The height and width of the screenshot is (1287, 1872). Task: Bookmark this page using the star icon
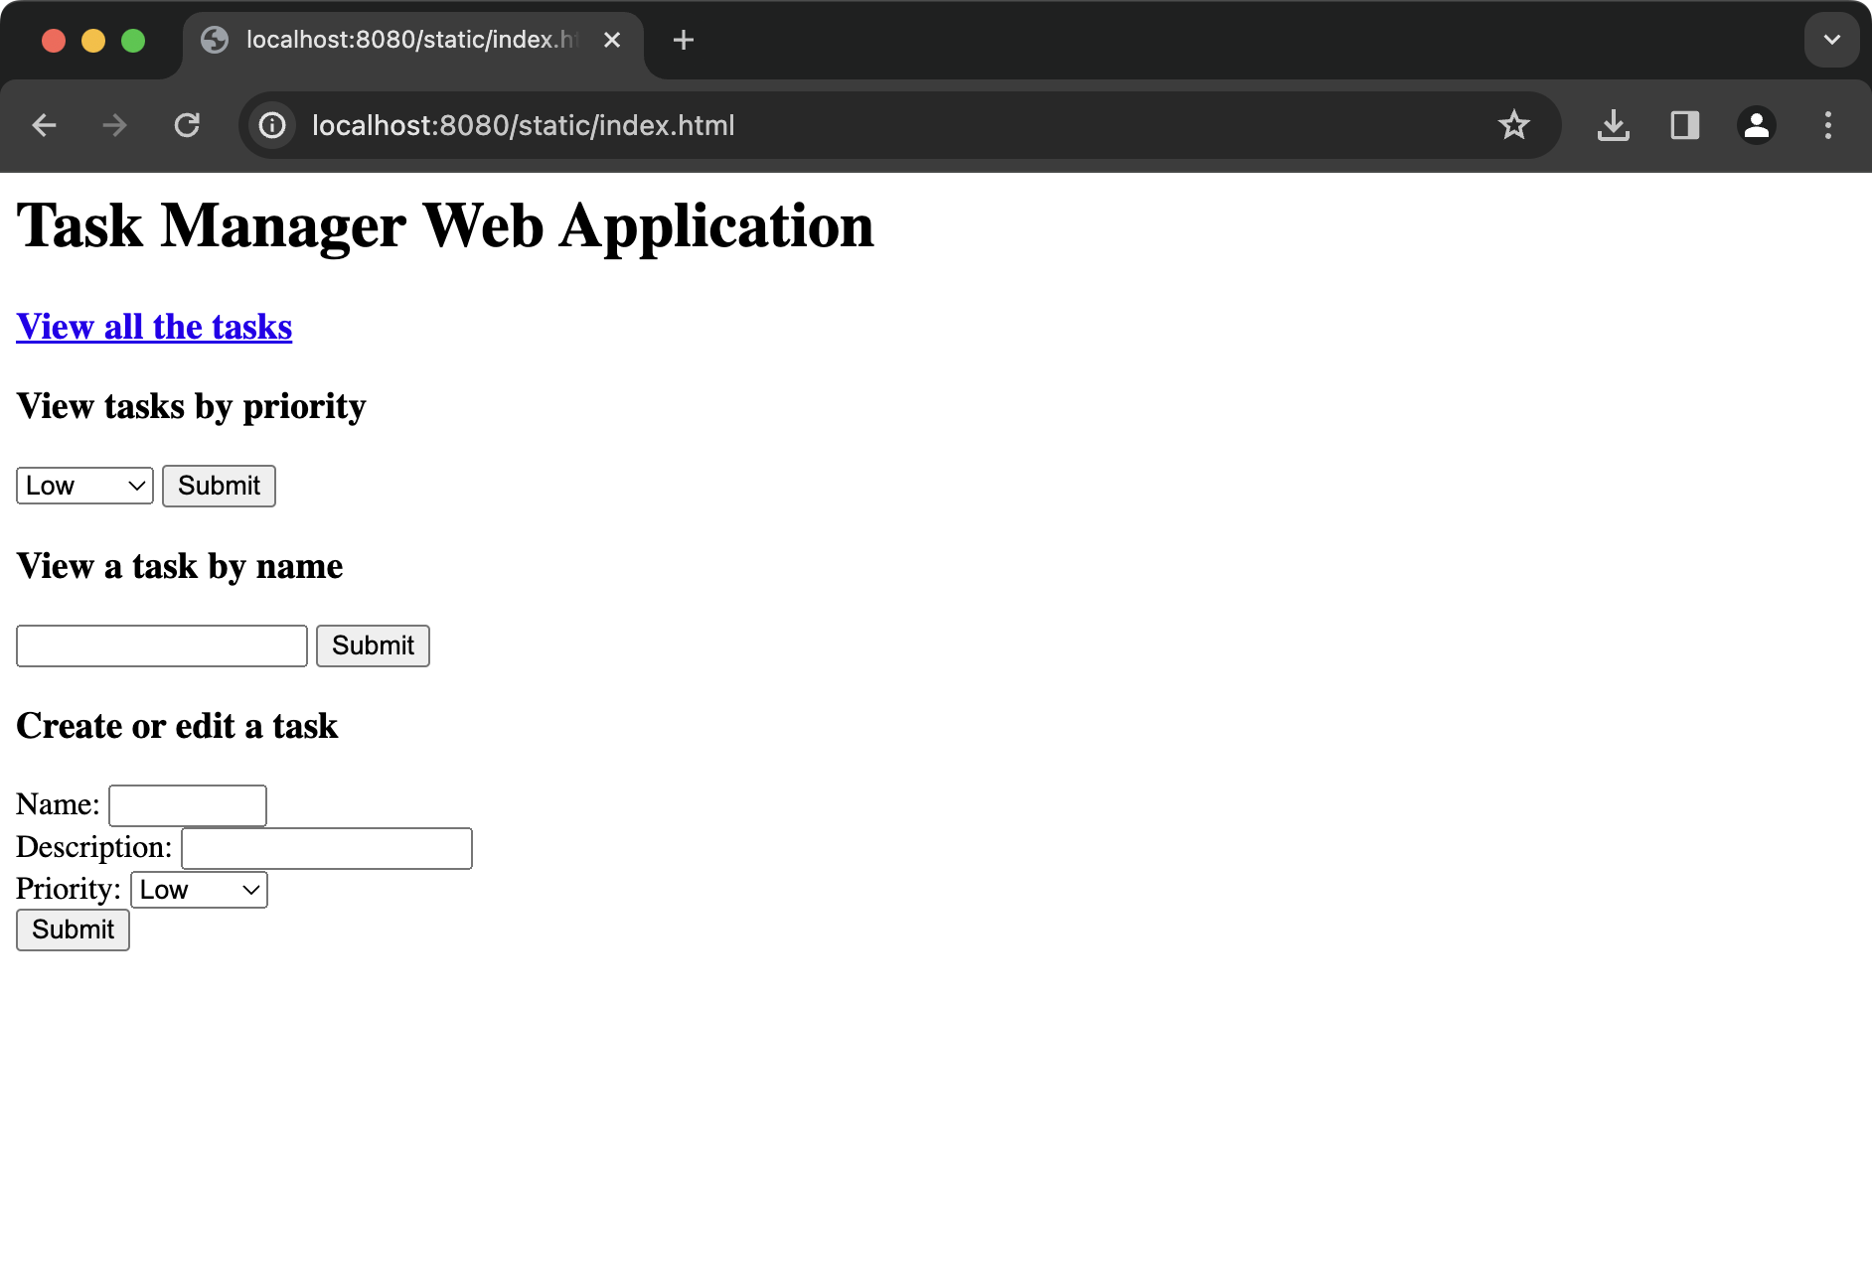[x=1514, y=125]
